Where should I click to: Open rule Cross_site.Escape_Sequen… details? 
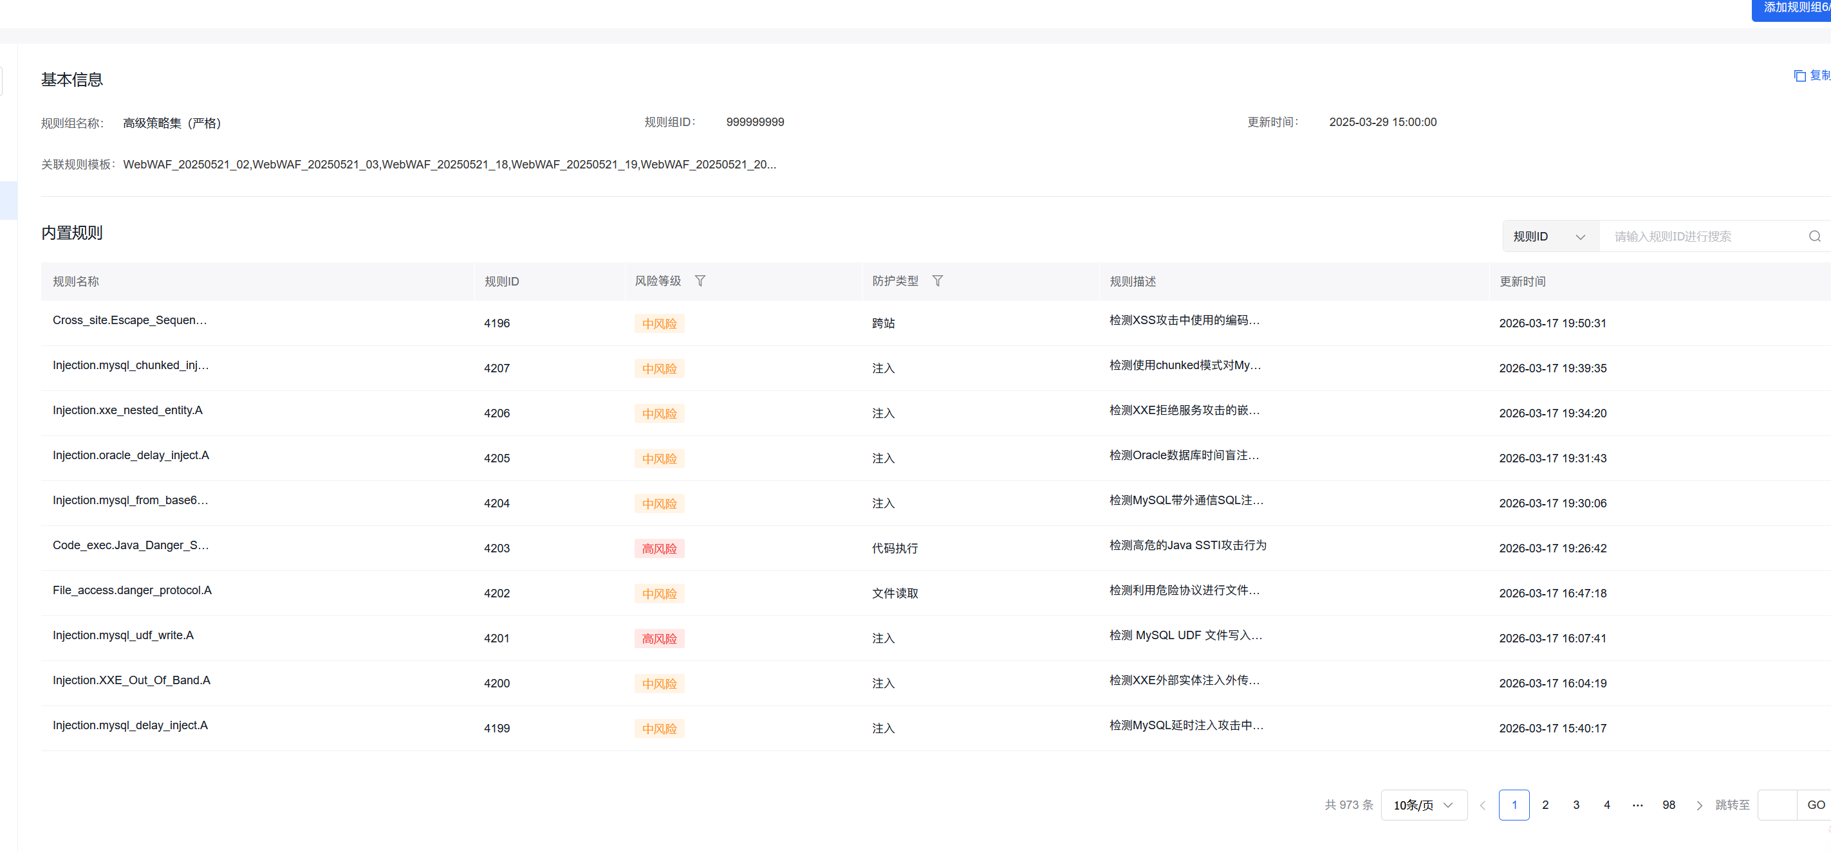tap(129, 320)
